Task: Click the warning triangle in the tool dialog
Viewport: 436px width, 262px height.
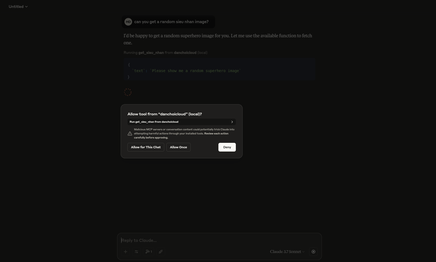Action: point(130,134)
